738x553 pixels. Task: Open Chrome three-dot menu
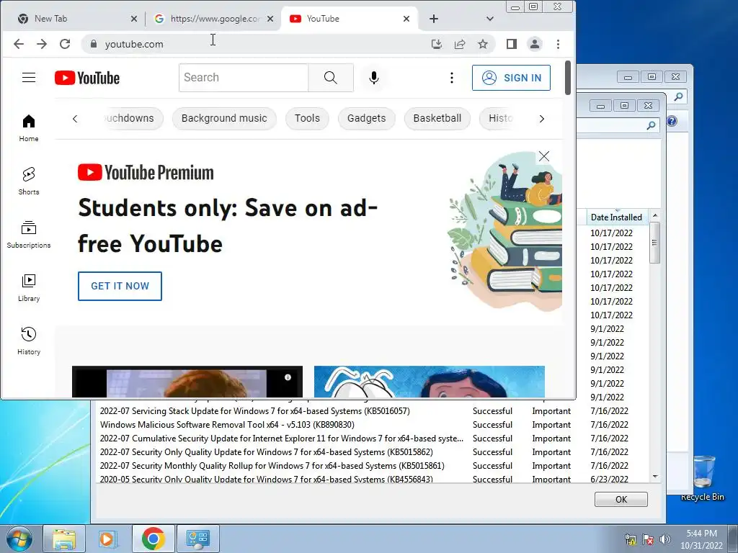[559, 44]
